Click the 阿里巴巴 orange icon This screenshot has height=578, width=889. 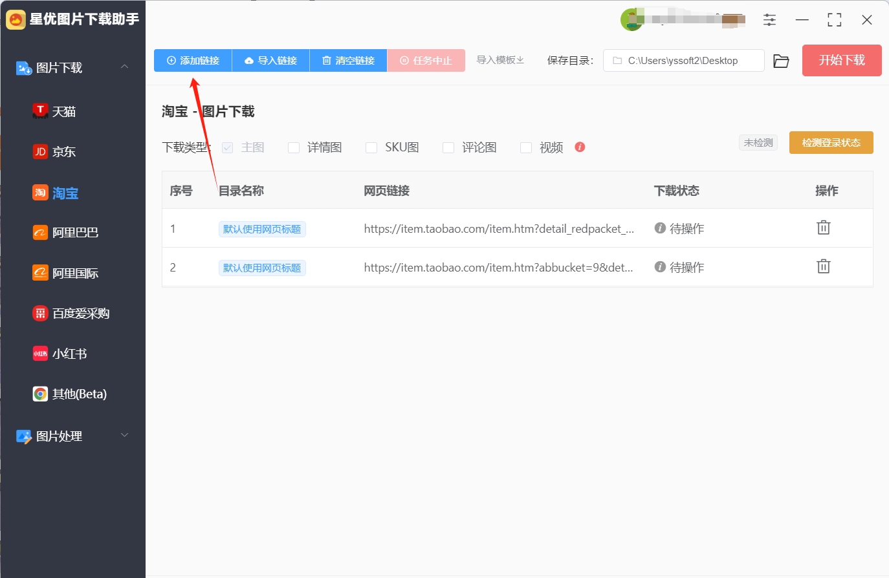pos(40,232)
